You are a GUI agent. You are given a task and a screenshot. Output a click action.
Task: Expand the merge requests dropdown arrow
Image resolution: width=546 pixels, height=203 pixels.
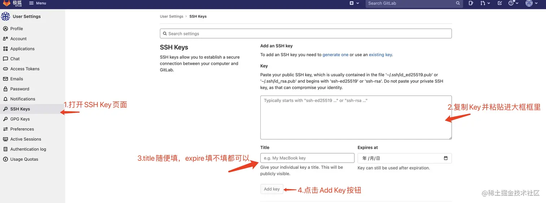click(x=489, y=3)
